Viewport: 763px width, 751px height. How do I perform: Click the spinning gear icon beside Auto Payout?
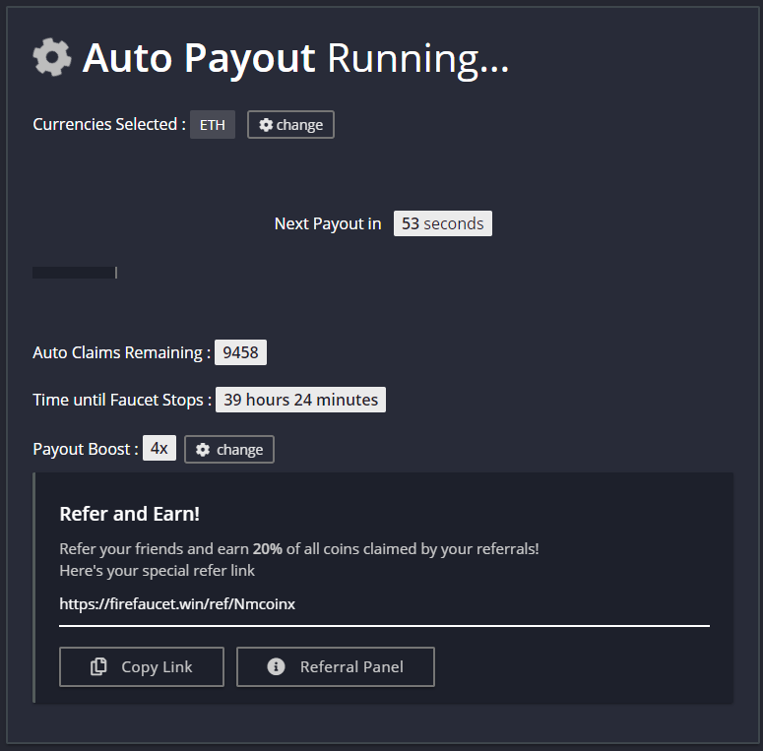(52, 57)
